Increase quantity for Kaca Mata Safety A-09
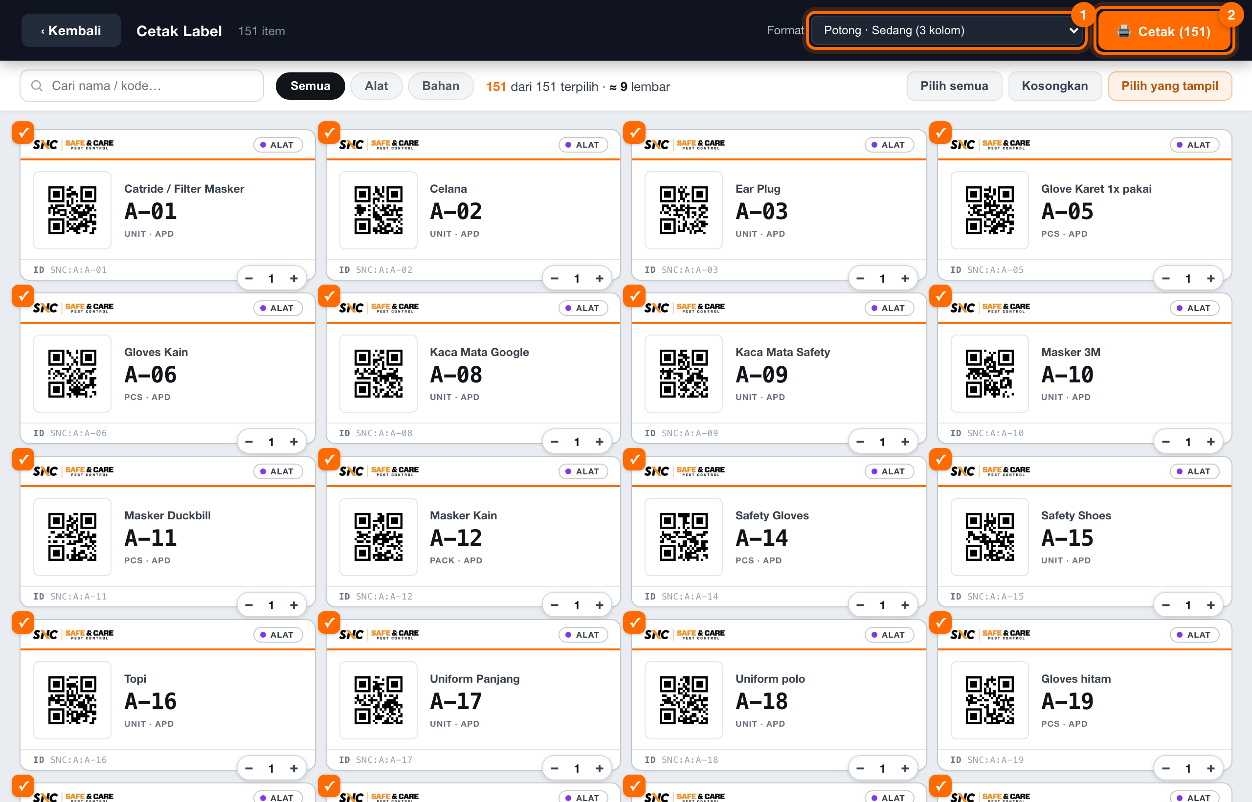Screen dimensions: 1252x802 [x=905, y=442]
